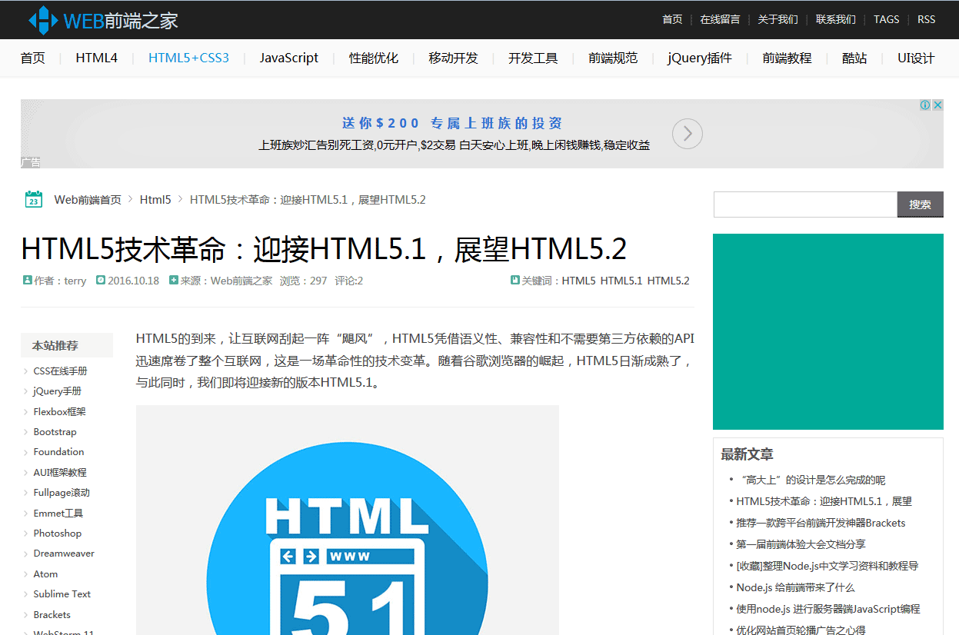Select the 移动开发 navigation item

tap(453, 58)
